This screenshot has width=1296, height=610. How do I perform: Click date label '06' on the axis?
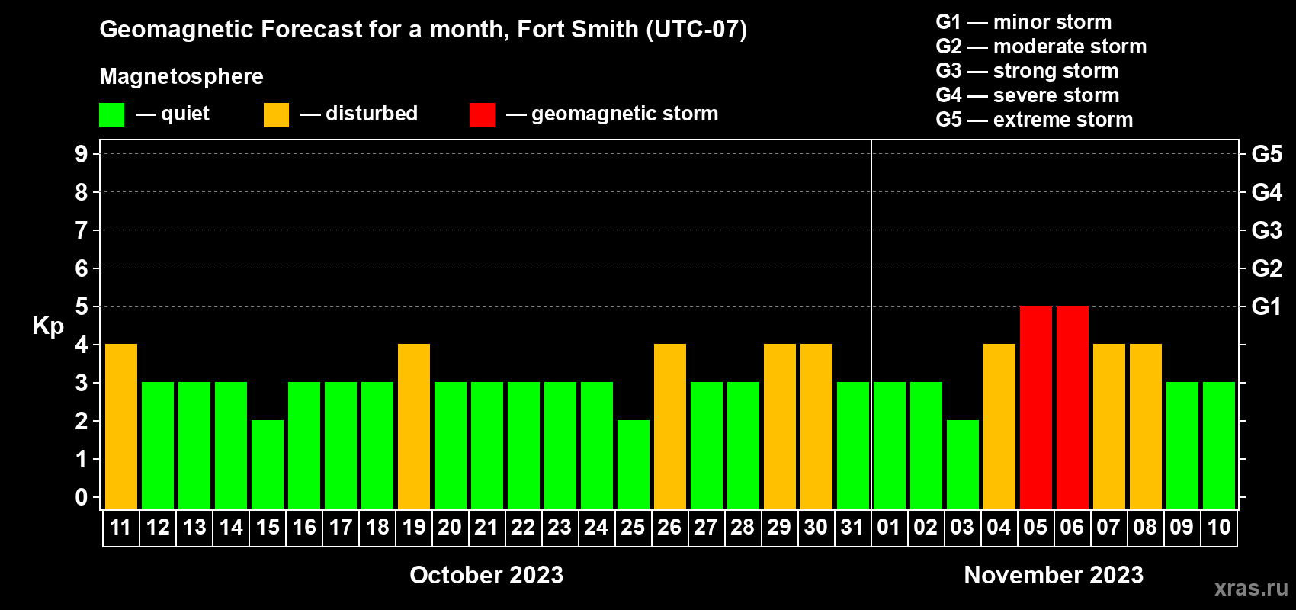click(x=1072, y=527)
